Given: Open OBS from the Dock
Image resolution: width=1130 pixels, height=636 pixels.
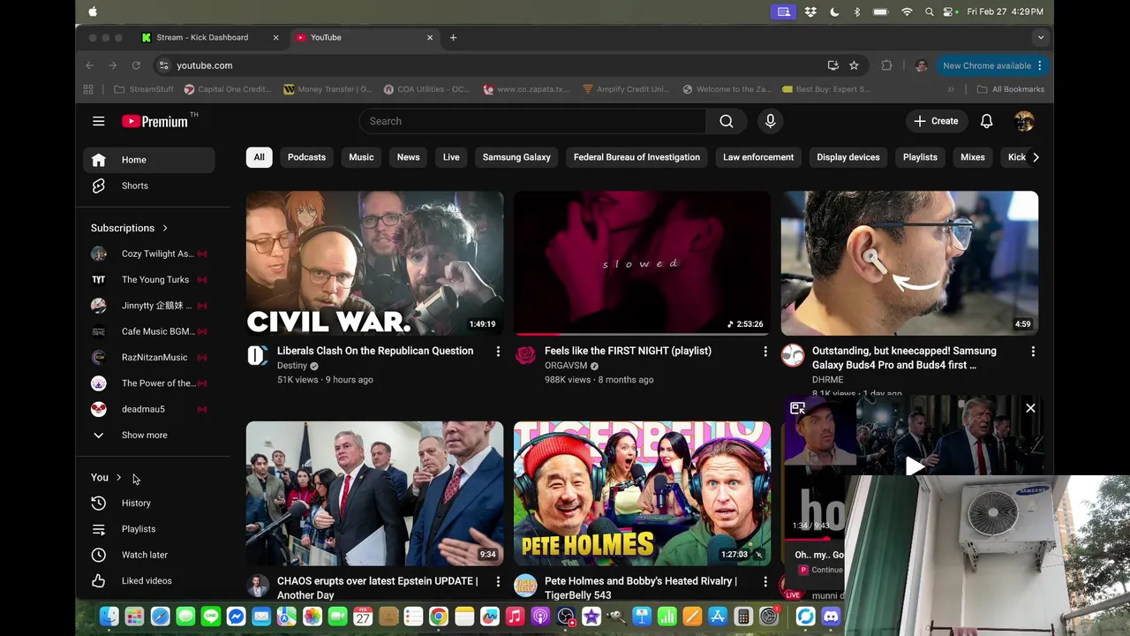Looking at the screenshot, I should (x=566, y=617).
